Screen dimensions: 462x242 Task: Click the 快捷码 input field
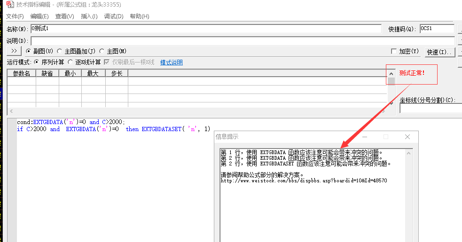click(437, 29)
